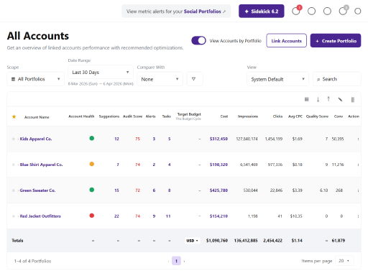Click the $425,780 cost for Green Sweater

[218, 190]
